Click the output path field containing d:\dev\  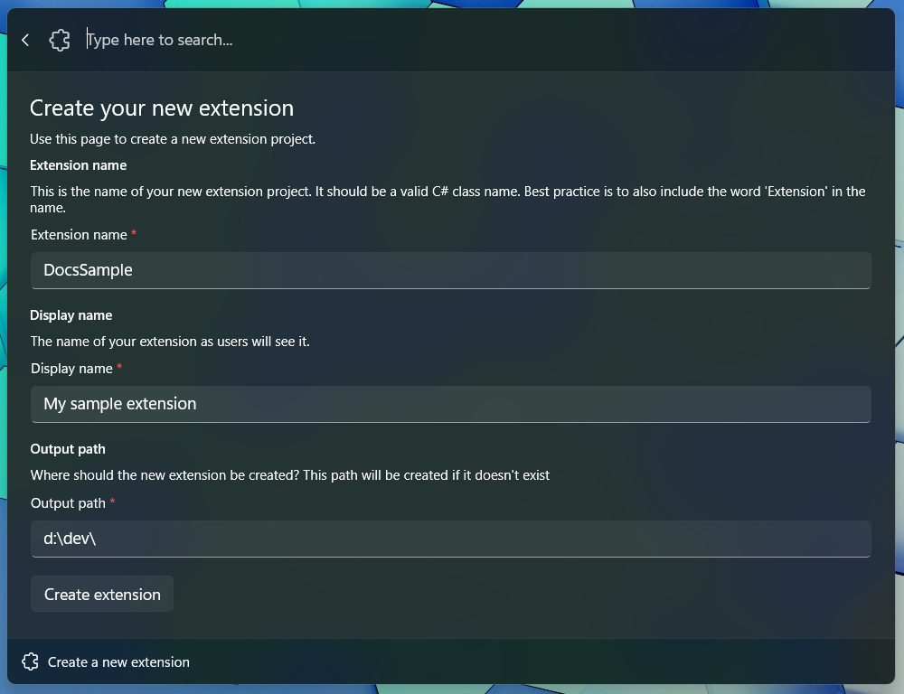(450, 539)
